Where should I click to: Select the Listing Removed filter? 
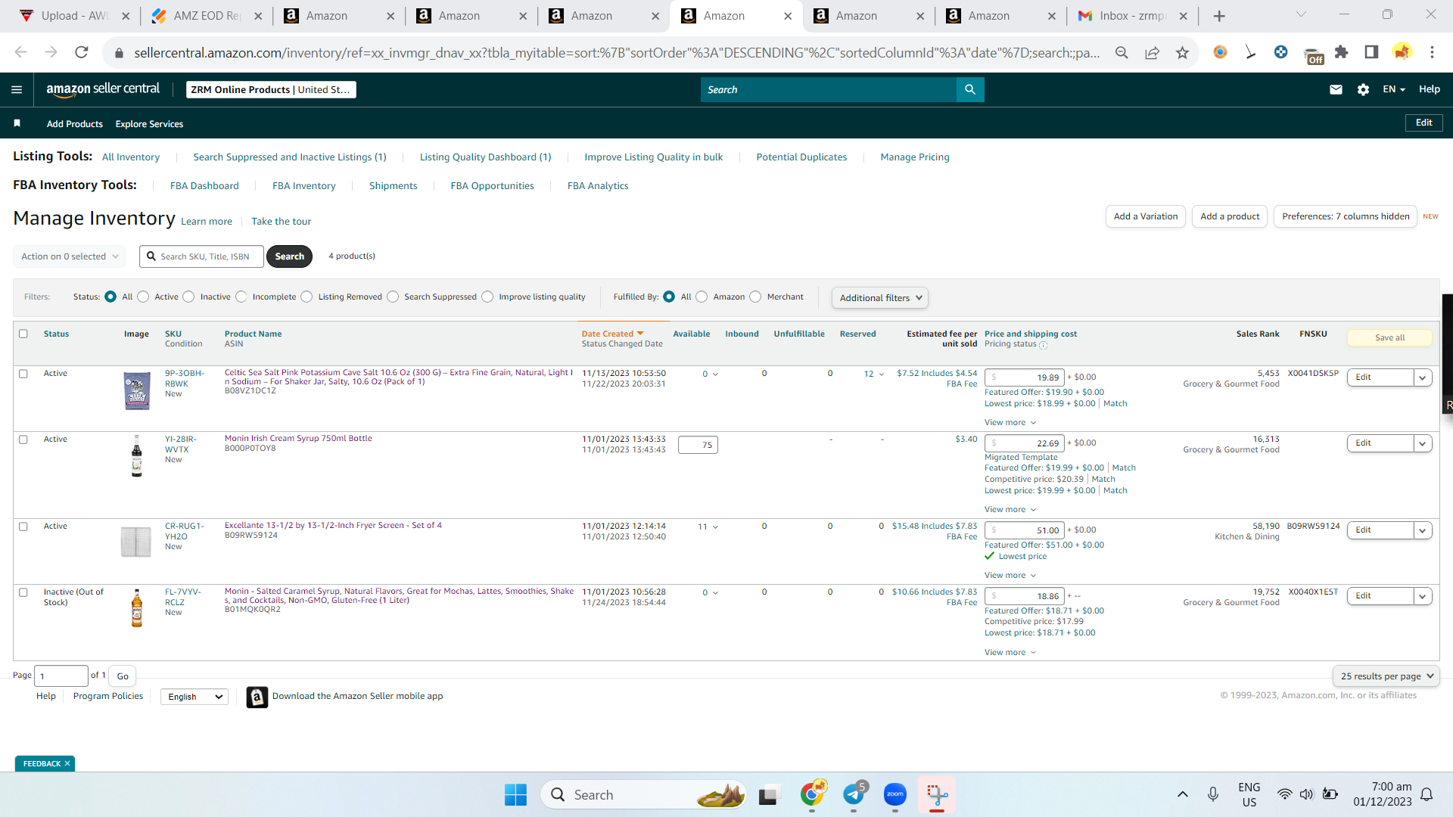pos(306,297)
